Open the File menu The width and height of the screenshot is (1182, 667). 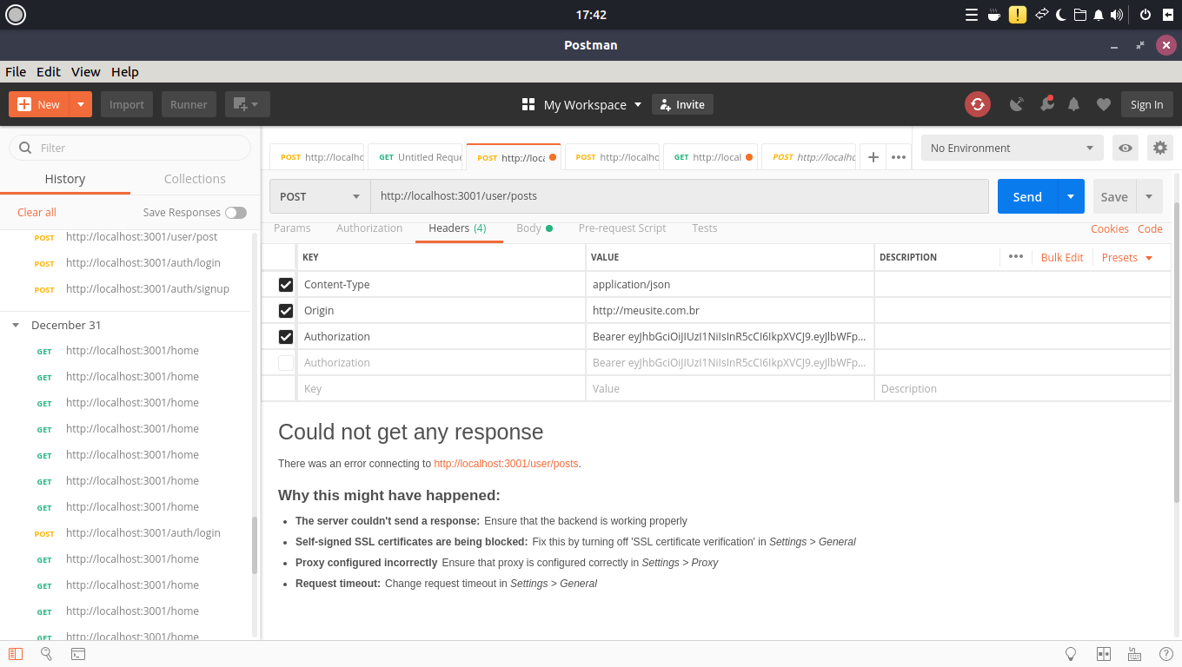pos(16,72)
